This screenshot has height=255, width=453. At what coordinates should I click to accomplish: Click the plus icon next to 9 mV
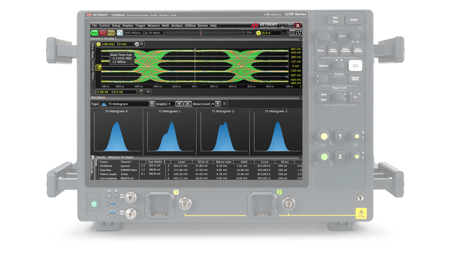137,44
